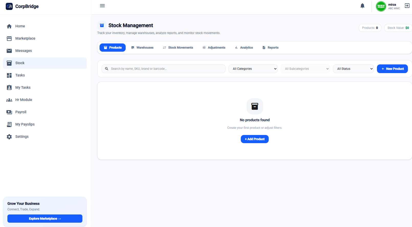This screenshot has height=227, width=412.
Task: Open the Messages menu item
Action: tap(45, 51)
